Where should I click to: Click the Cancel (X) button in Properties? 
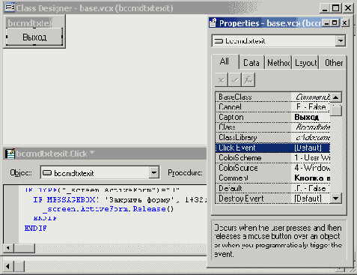(222, 80)
